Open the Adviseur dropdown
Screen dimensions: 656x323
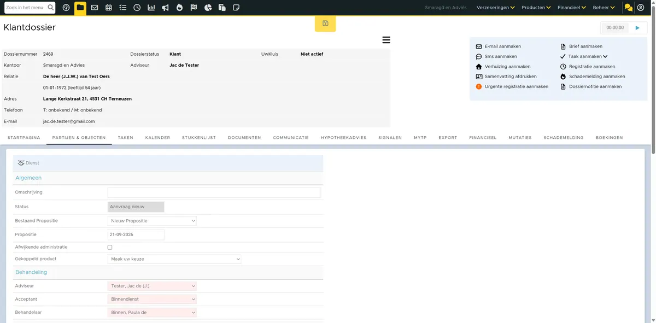(152, 286)
